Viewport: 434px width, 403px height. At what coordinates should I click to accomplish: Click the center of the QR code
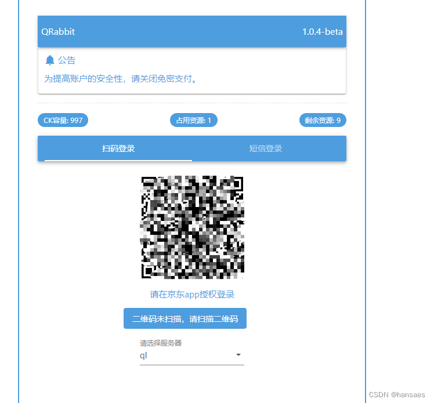tap(192, 227)
